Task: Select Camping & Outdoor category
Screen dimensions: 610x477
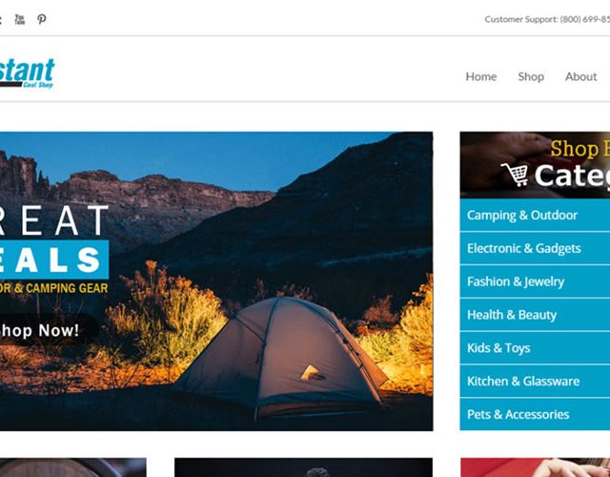Action: pos(535,215)
